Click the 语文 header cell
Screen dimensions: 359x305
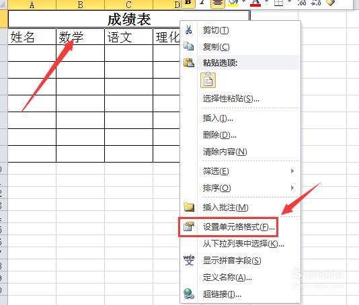tap(128, 36)
